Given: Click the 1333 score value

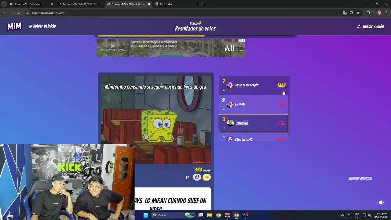Looking at the screenshot, I should pos(281,85).
